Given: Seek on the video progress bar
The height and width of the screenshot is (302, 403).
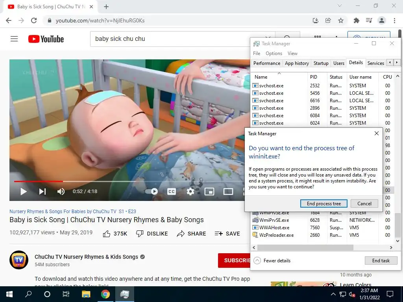Looking at the screenshot, I should click(x=129, y=181).
